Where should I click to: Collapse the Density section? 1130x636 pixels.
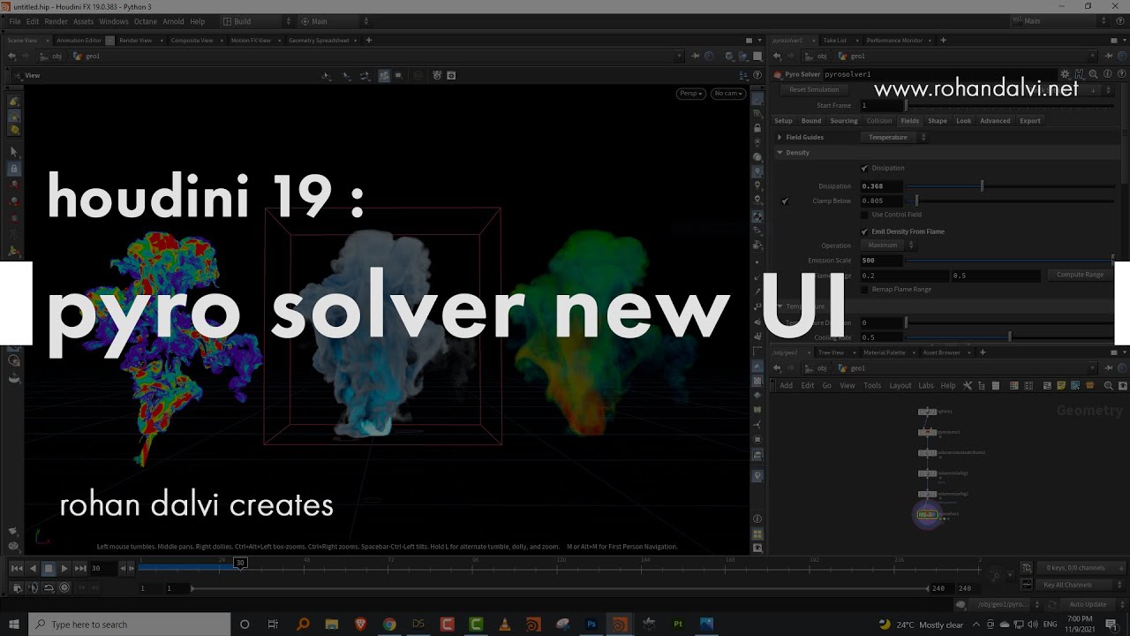coord(780,153)
